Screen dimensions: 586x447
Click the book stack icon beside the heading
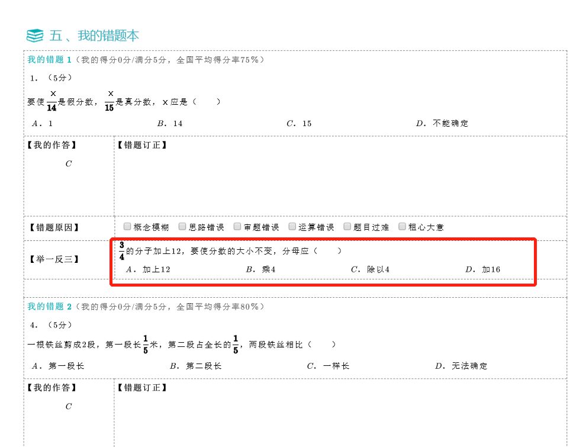pos(35,36)
